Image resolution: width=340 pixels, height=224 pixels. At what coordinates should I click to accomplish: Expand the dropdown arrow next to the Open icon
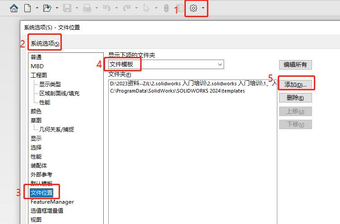pos(57,8)
